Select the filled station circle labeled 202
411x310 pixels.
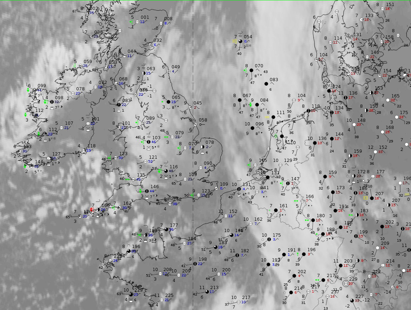pos(294,276)
